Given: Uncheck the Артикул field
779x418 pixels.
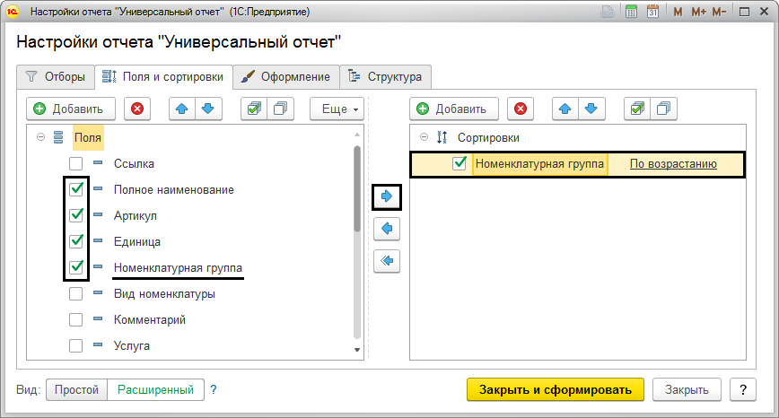Looking at the screenshot, I should tap(76, 215).
